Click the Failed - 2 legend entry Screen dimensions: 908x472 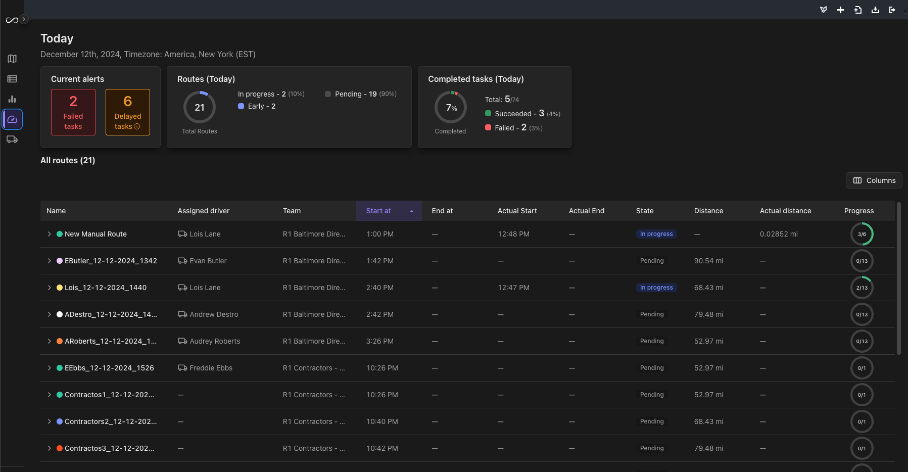[x=514, y=128]
